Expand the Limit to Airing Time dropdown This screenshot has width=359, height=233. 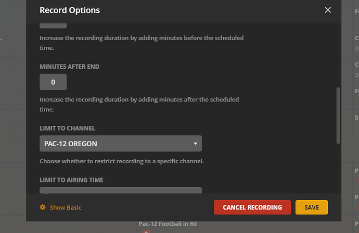(x=120, y=192)
